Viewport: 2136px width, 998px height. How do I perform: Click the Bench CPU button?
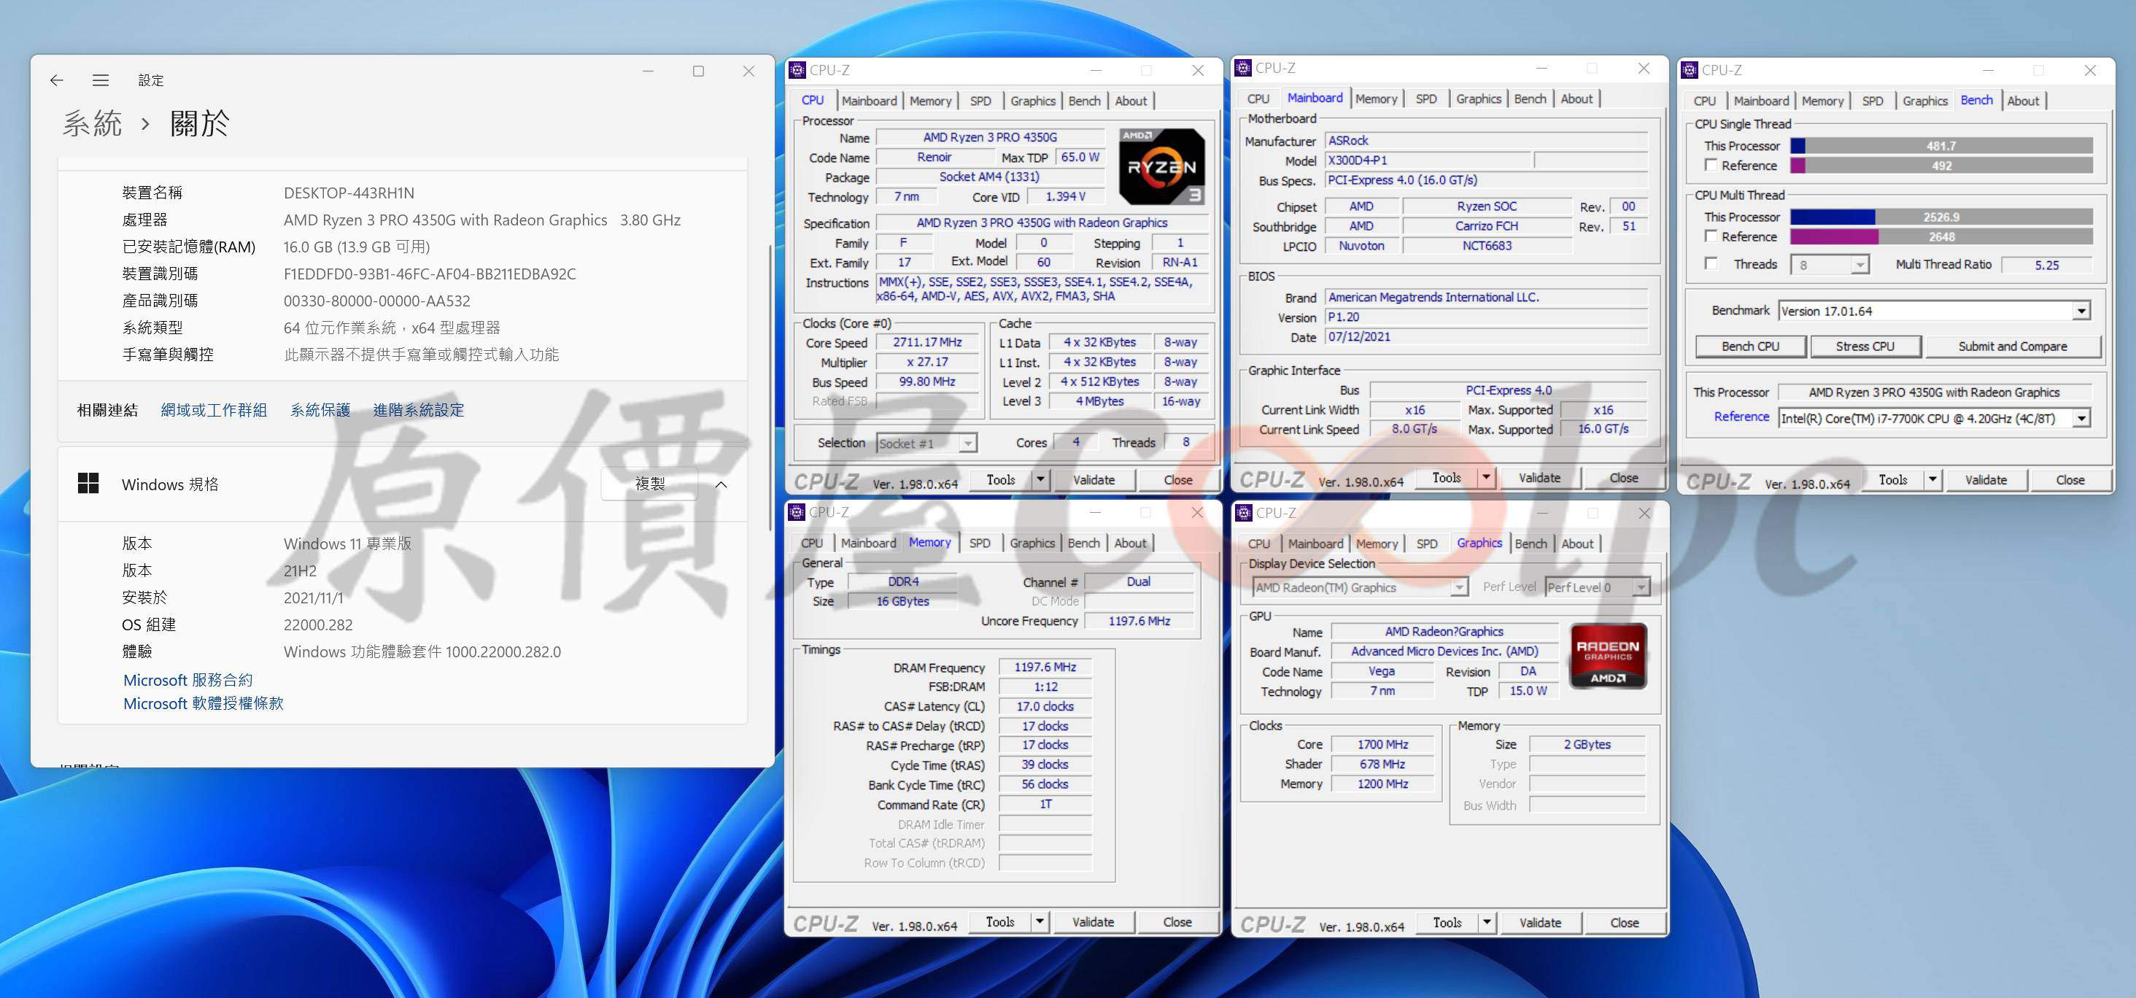[x=1749, y=347]
